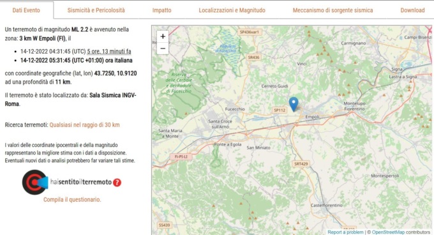
Task: Click the haisentitoilterremoto wordmark text
Action: point(81,182)
